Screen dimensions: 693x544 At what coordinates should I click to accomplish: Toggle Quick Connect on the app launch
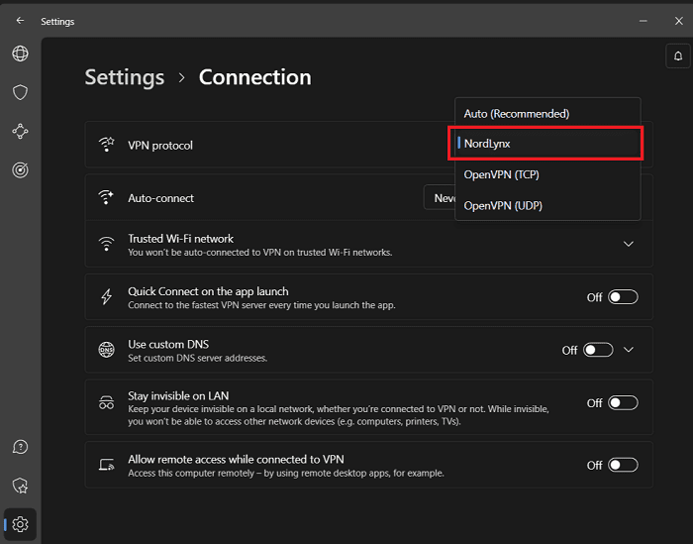click(x=623, y=297)
